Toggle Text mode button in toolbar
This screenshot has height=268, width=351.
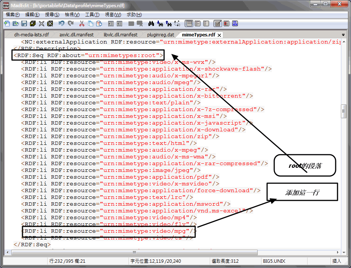pos(218,24)
